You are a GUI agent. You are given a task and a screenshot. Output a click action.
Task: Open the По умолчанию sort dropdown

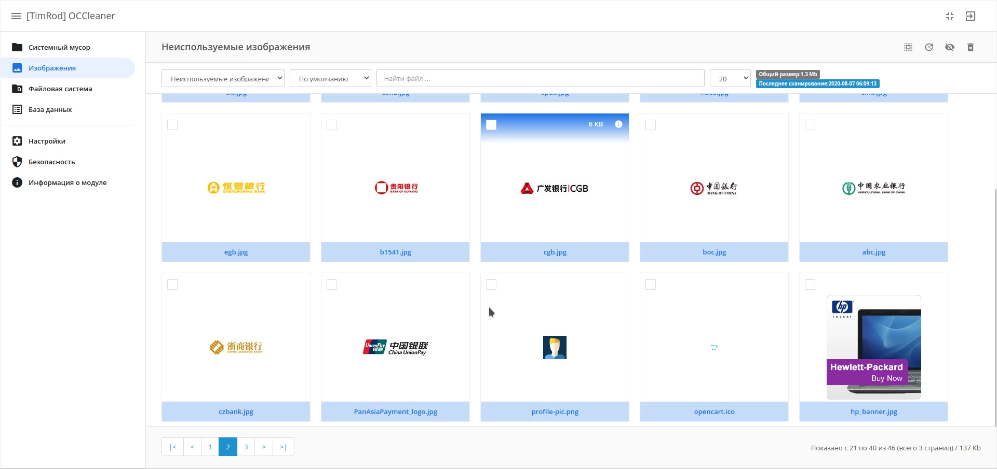pyautogui.click(x=330, y=78)
